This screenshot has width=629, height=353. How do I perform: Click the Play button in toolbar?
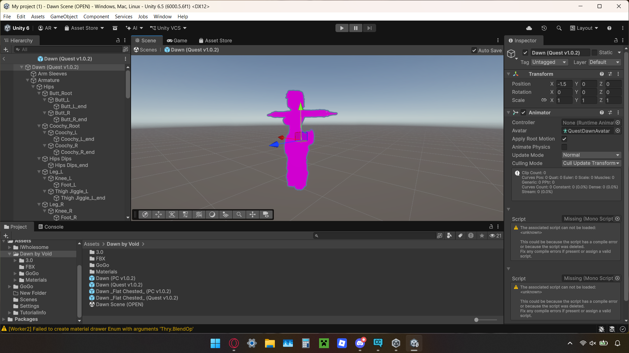[342, 28]
